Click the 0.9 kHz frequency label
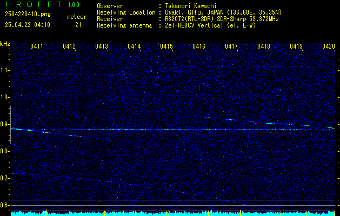This screenshot has height=216, width=340. [4, 124]
